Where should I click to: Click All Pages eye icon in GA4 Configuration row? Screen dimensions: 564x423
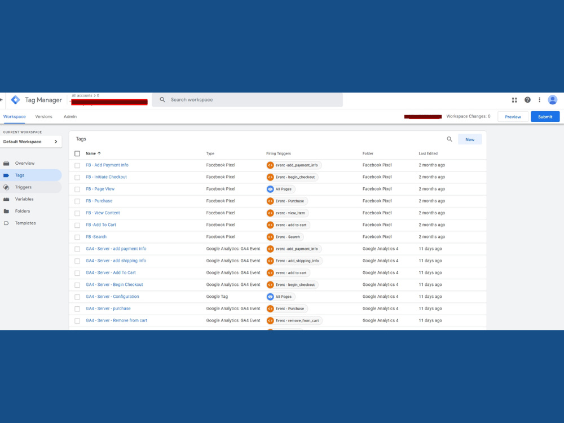tap(270, 297)
